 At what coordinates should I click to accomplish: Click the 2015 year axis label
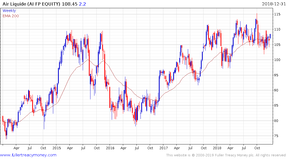coord(57,148)
